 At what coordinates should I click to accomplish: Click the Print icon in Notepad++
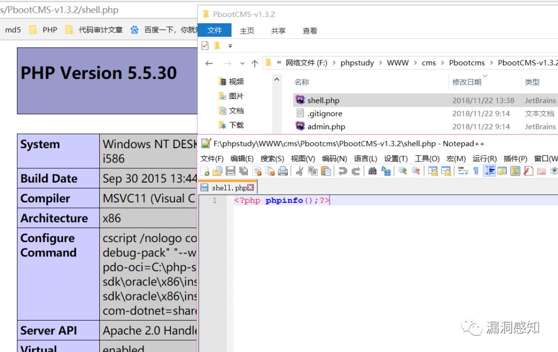(283, 171)
